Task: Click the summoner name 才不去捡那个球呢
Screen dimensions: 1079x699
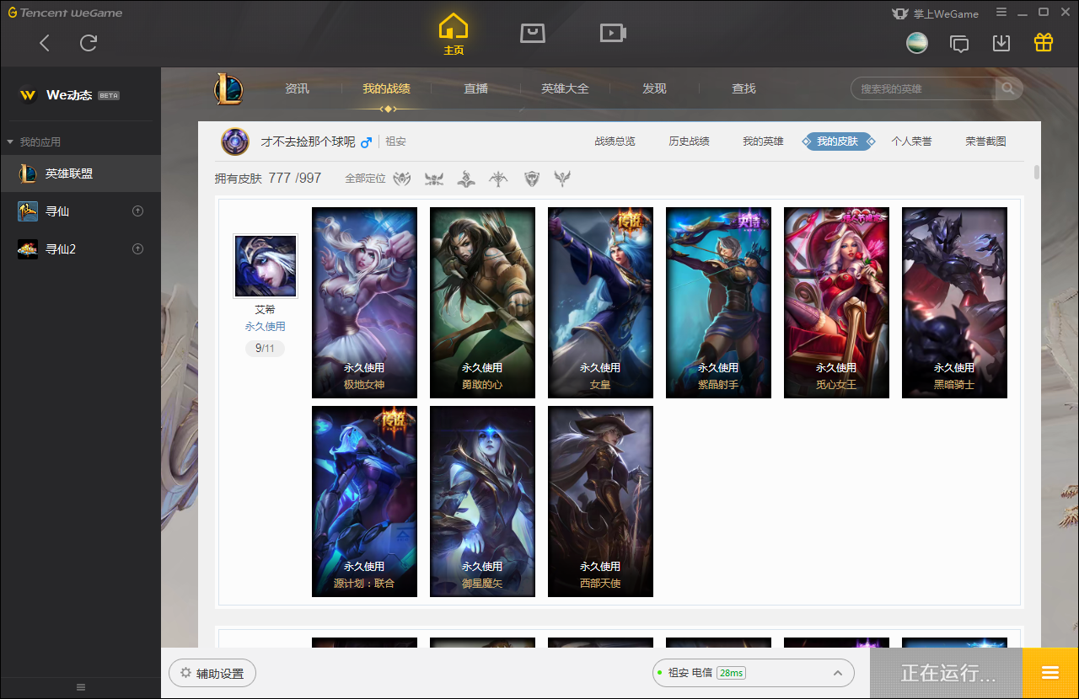Action: pos(308,141)
